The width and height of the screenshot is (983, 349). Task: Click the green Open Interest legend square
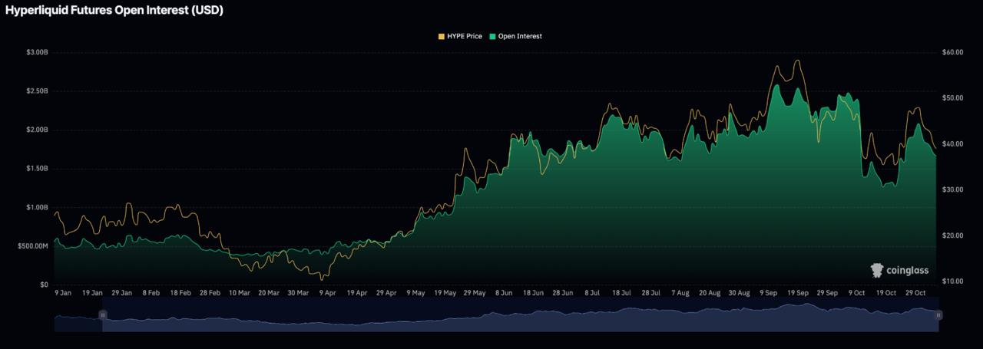(x=492, y=36)
